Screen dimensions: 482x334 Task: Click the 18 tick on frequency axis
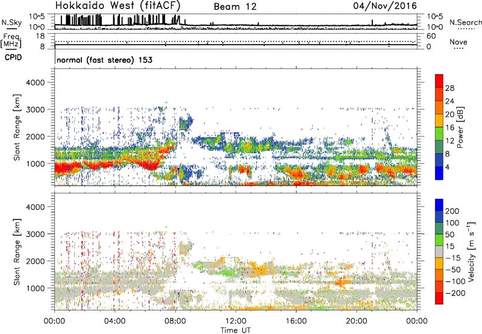point(40,36)
